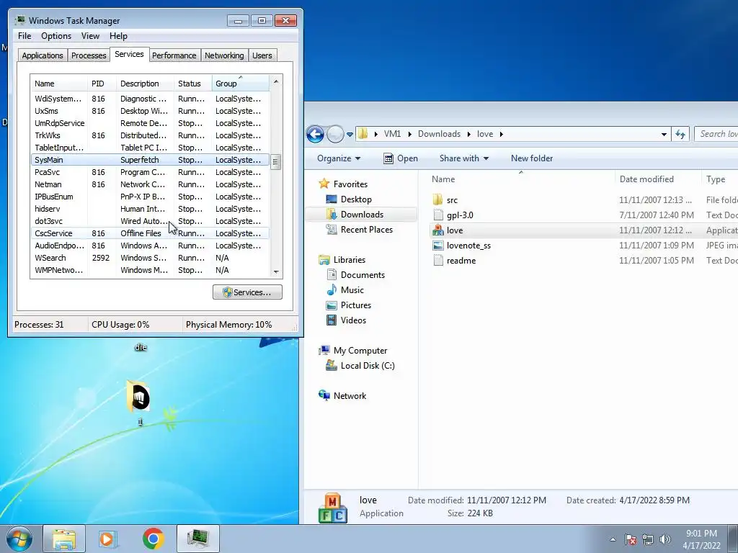
Task: Select the Netman service row
Action: click(x=150, y=184)
